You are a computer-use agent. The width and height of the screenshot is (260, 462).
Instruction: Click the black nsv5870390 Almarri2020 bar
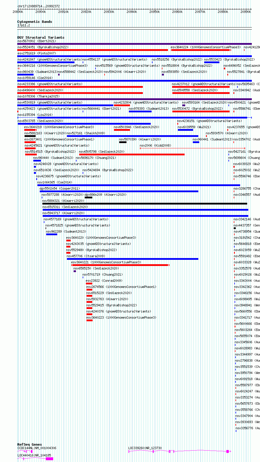pos(123,142)
